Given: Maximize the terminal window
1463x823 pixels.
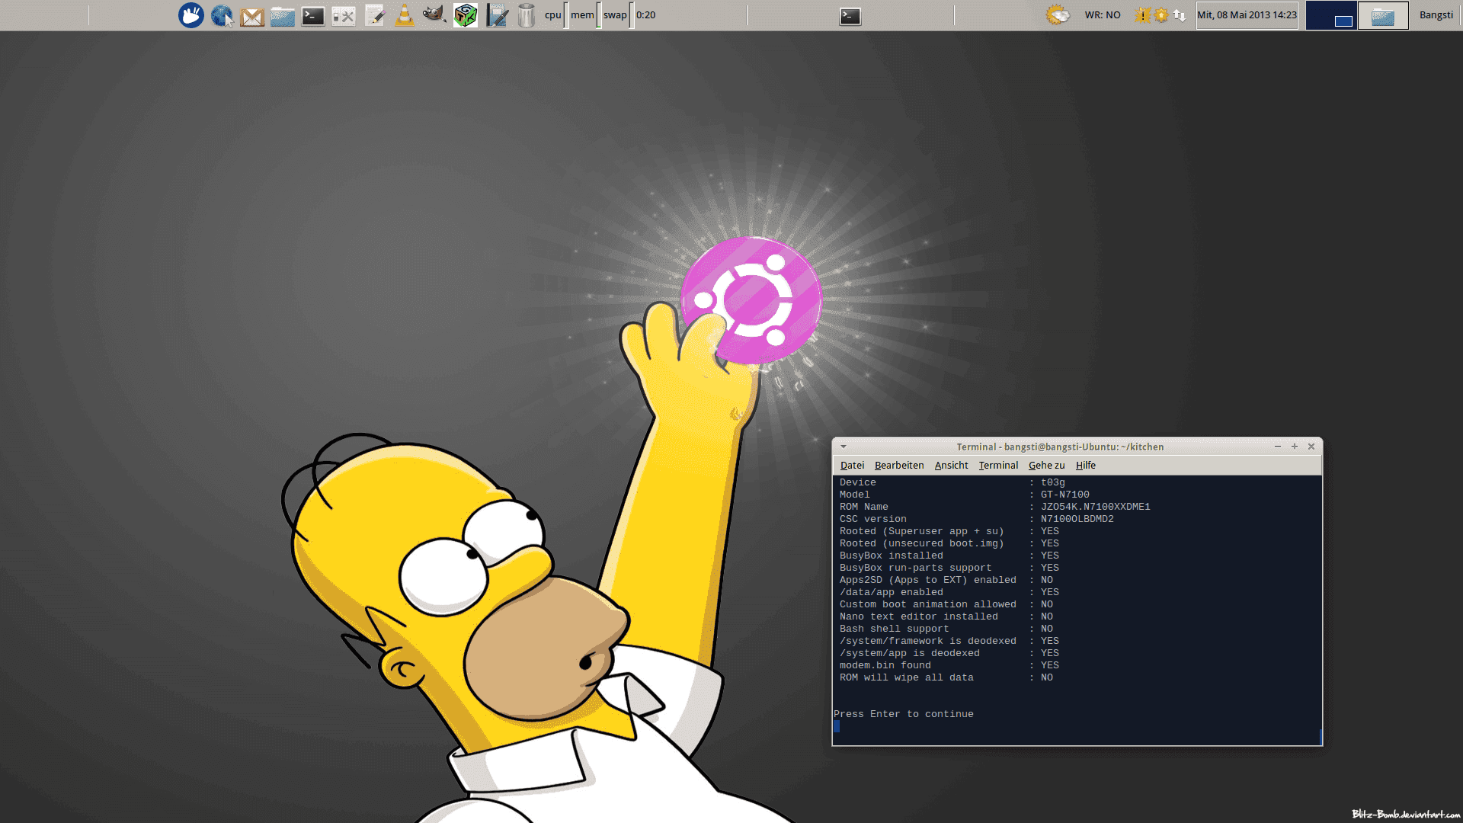Looking at the screenshot, I should [1295, 447].
